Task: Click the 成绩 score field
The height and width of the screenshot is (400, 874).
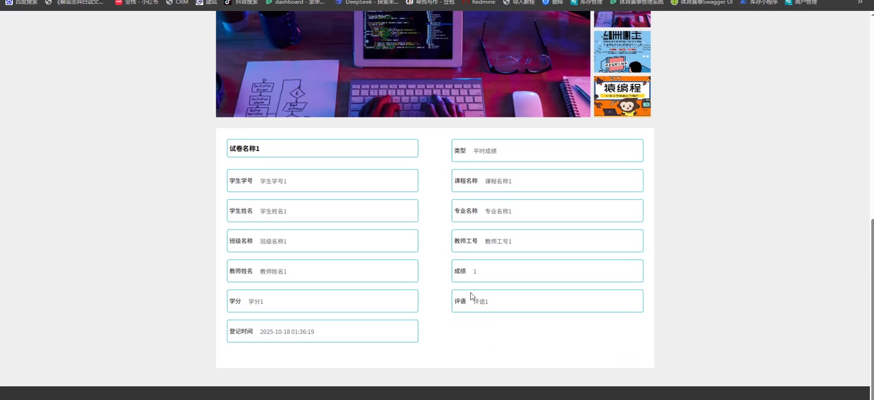Action: coord(547,271)
